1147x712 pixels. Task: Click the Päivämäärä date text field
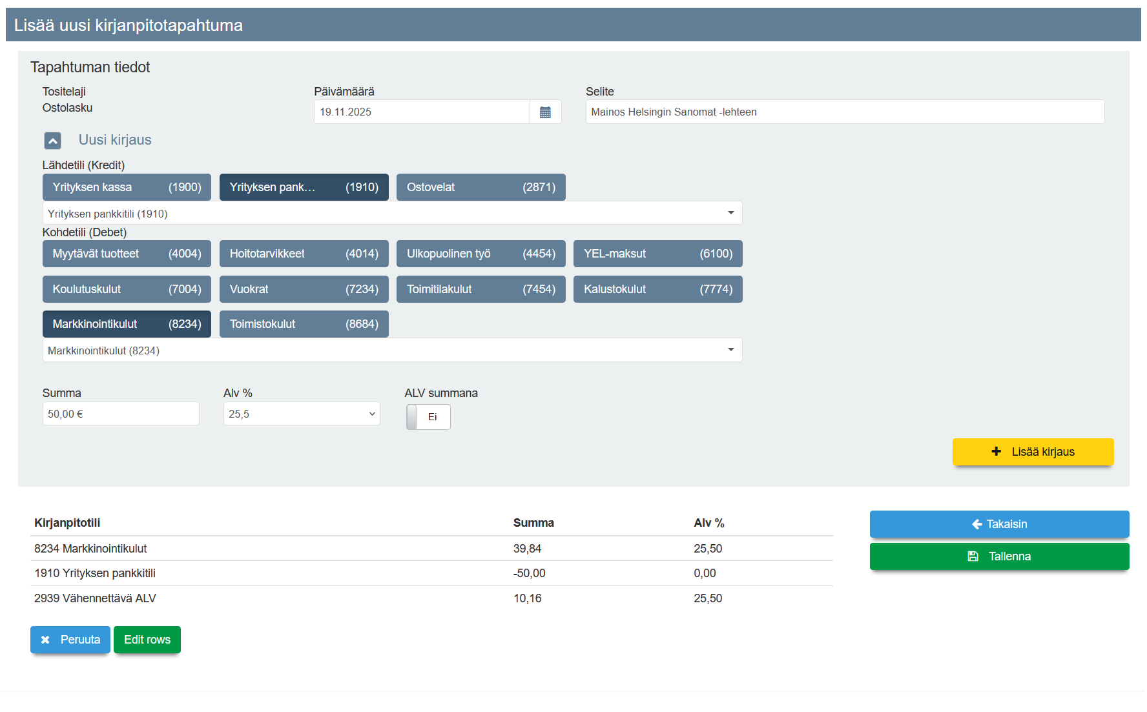[421, 112]
